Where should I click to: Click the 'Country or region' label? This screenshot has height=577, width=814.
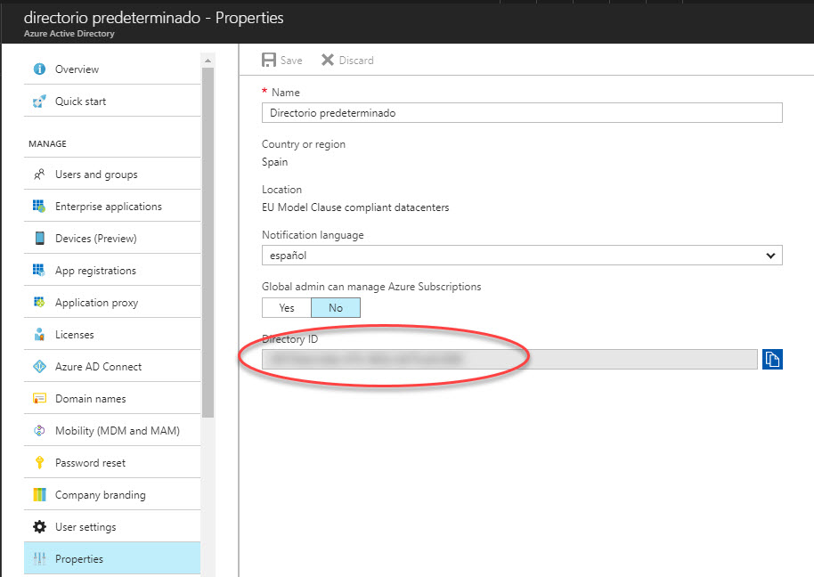coord(303,144)
